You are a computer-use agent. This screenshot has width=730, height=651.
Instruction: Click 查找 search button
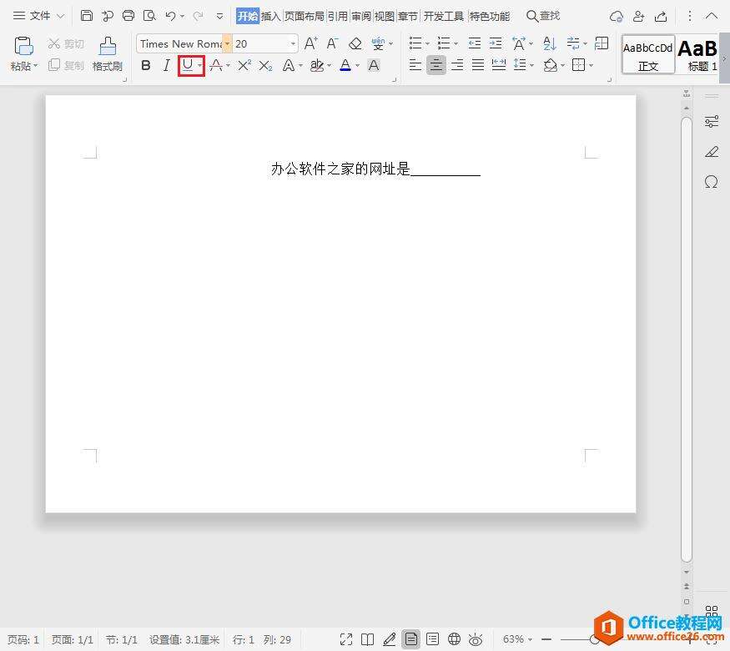[543, 16]
